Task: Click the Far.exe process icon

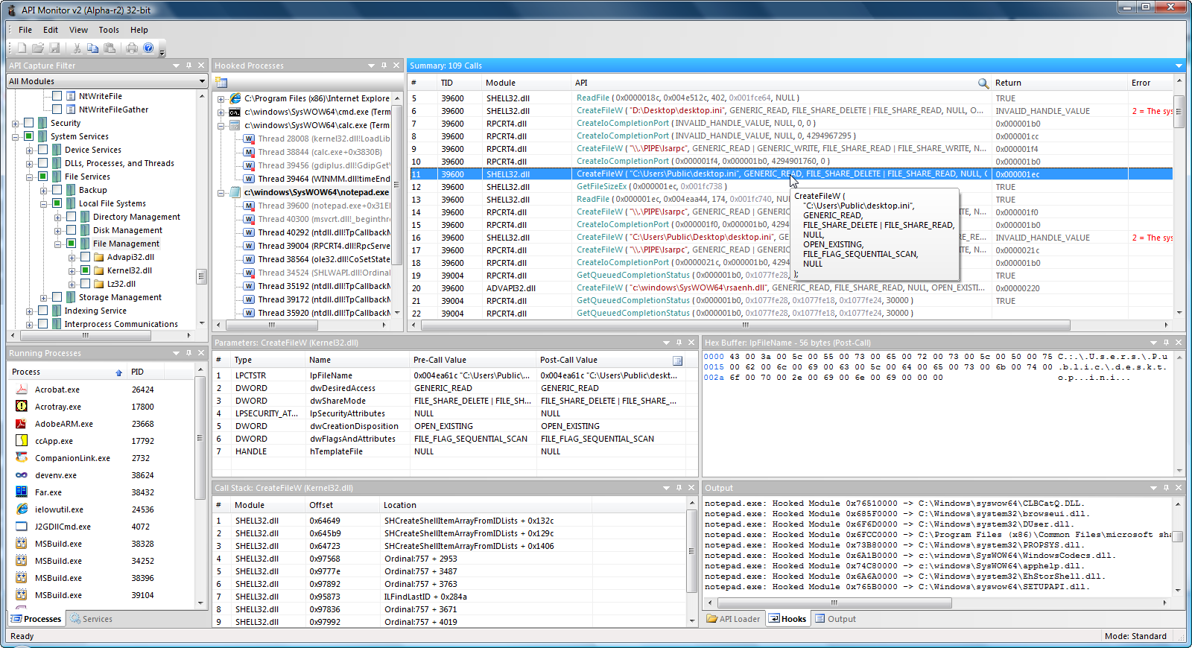Action: click(x=22, y=492)
